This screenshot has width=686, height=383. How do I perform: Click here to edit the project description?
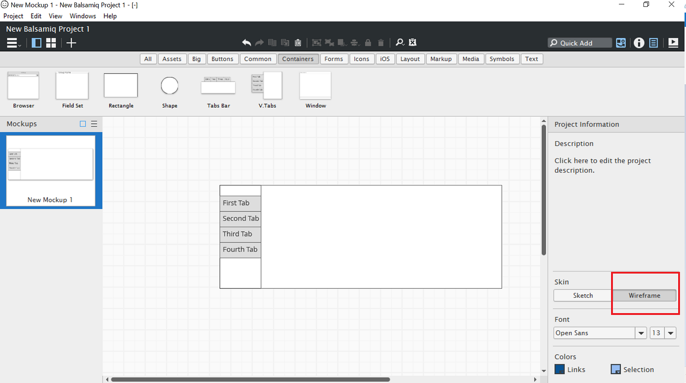click(x=602, y=165)
